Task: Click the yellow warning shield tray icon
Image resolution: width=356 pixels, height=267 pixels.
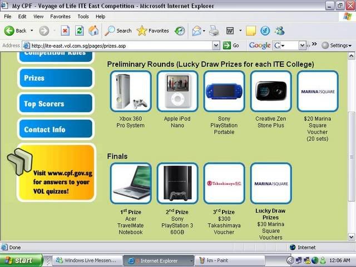Action: pyautogui.click(x=307, y=260)
